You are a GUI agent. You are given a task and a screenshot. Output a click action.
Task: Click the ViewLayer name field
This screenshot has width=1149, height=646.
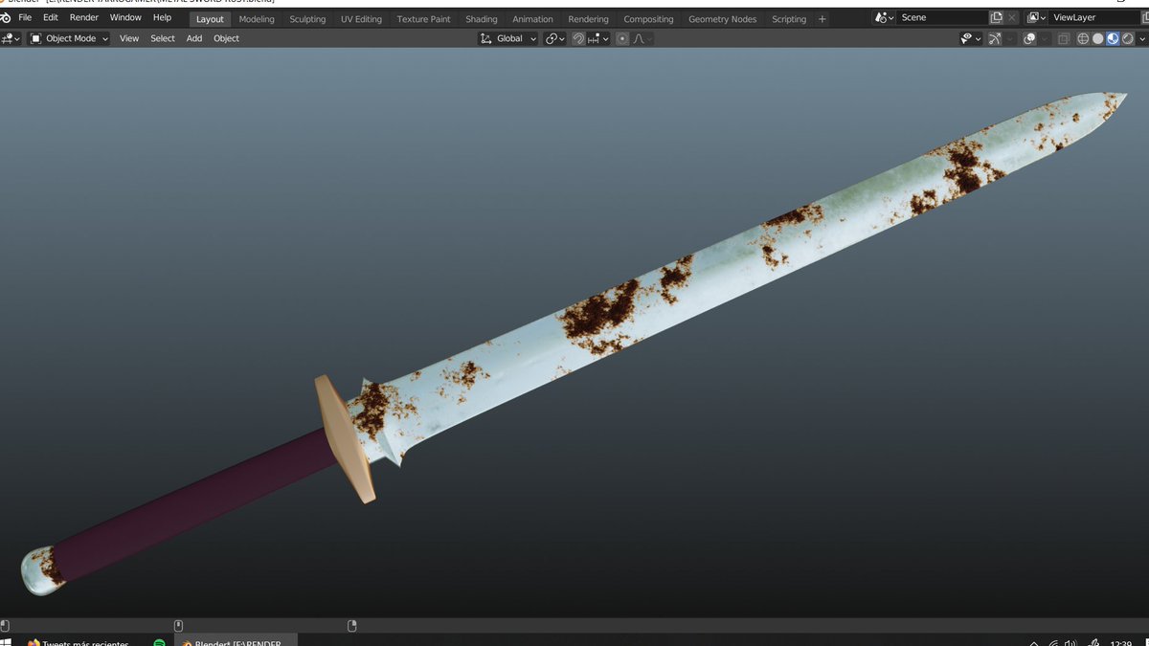pyautogui.click(x=1096, y=17)
